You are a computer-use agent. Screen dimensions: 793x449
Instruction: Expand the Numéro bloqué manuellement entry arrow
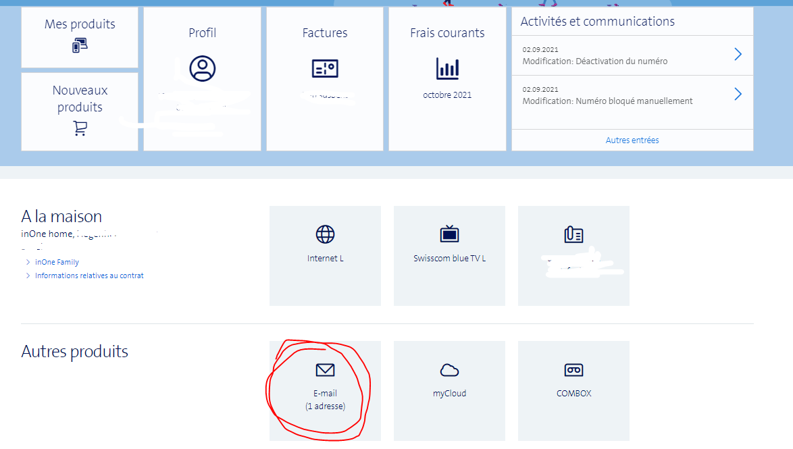tap(738, 95)
